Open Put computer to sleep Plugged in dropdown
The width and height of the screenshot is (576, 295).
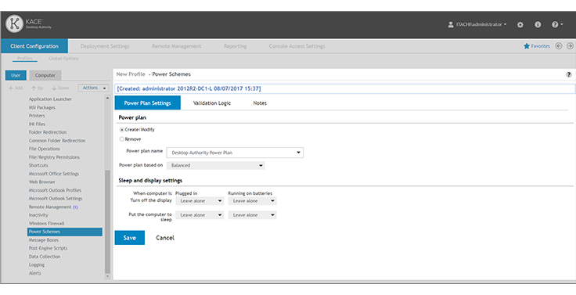[200, 215]
